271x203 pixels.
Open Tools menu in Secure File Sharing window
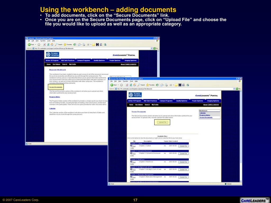pos(132,81)
